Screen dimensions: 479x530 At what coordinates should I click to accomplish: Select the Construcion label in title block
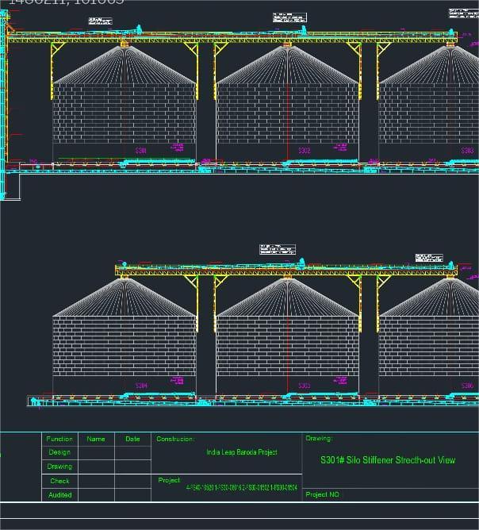tap(175, 439)
